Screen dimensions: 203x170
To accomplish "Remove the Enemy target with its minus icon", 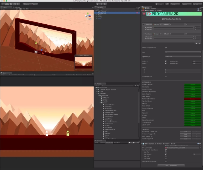I will [x=143, y=34].
